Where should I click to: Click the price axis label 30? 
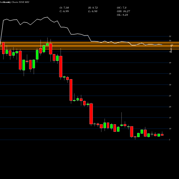[170, 85]
